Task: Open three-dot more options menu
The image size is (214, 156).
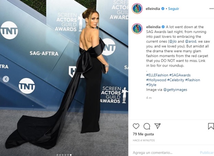Action: [x=211, y=9]
